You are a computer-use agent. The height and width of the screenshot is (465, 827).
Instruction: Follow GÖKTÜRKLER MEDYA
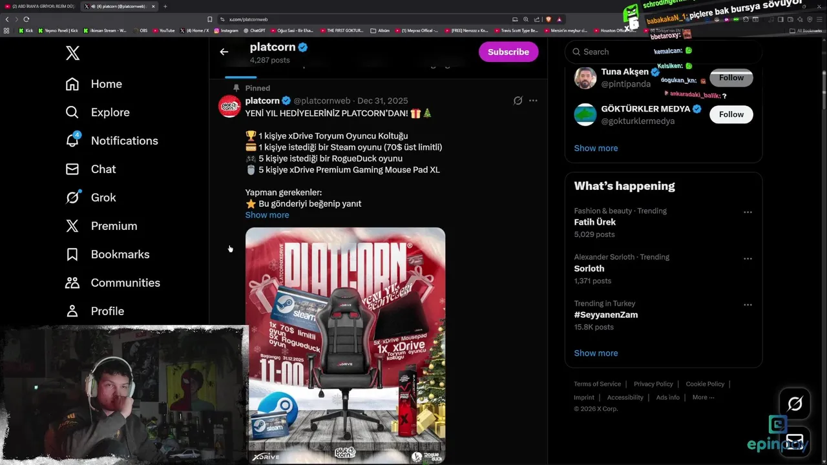pyautogui.click(x=731, y=114)
